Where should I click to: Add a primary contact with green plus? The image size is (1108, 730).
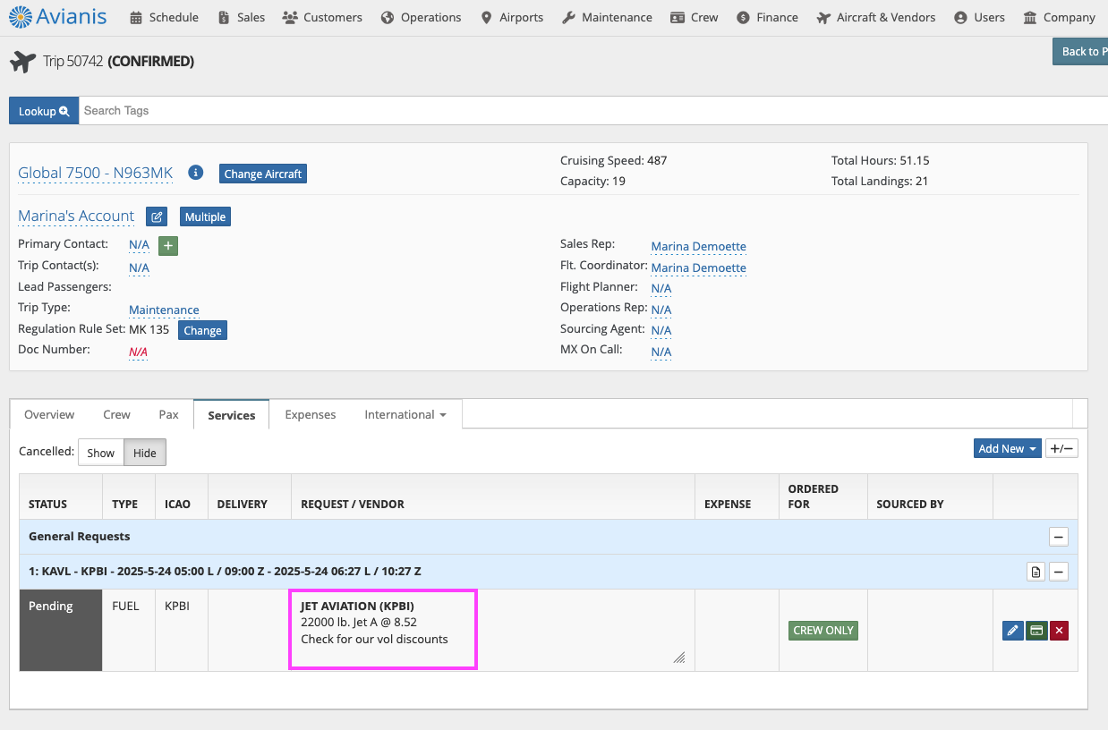pos(168,245)
